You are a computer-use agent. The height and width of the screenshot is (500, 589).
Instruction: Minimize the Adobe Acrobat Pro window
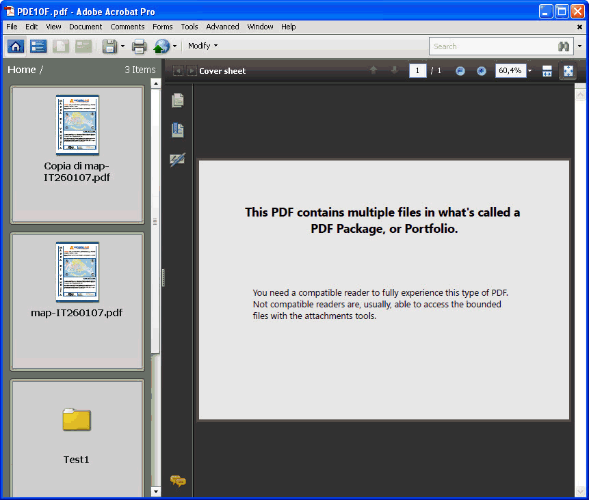tap(545, 12)
